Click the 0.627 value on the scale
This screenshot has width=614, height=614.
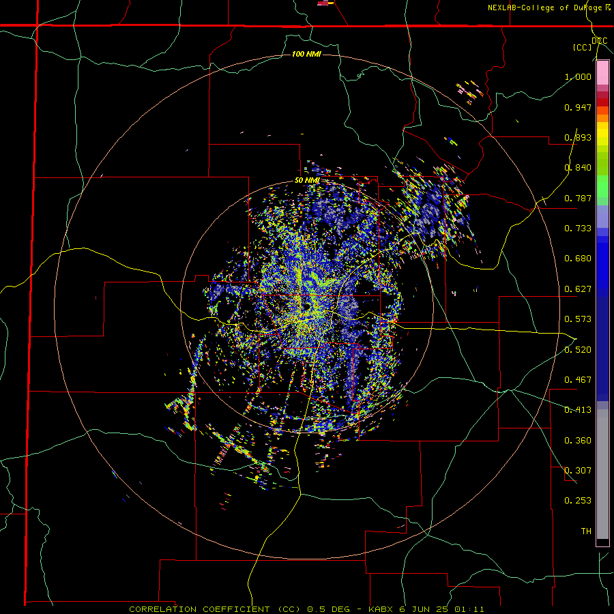click(578, 289)
